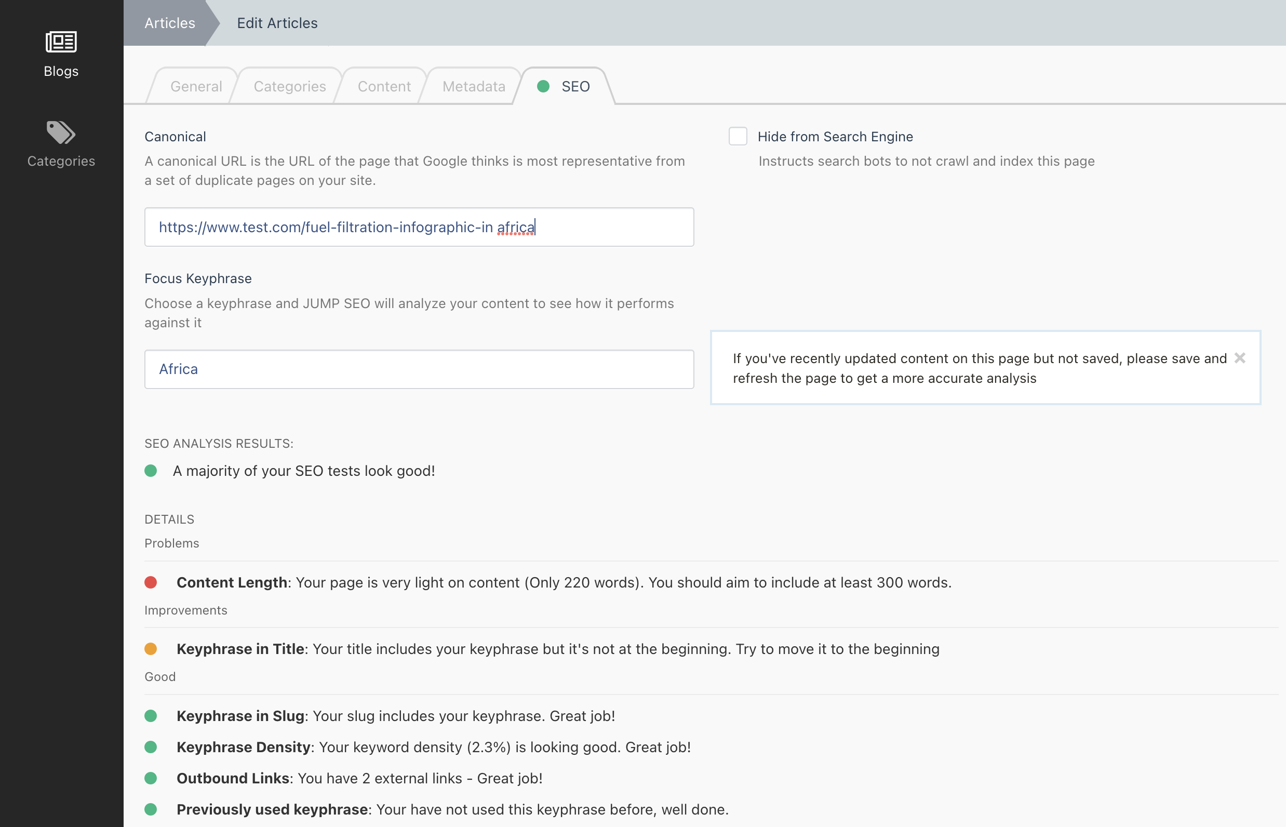Click the green dot beside Previously used keyphrase
Image resolution: width=1286 pixels, height=827 pixels.
[x=151, y=809]
